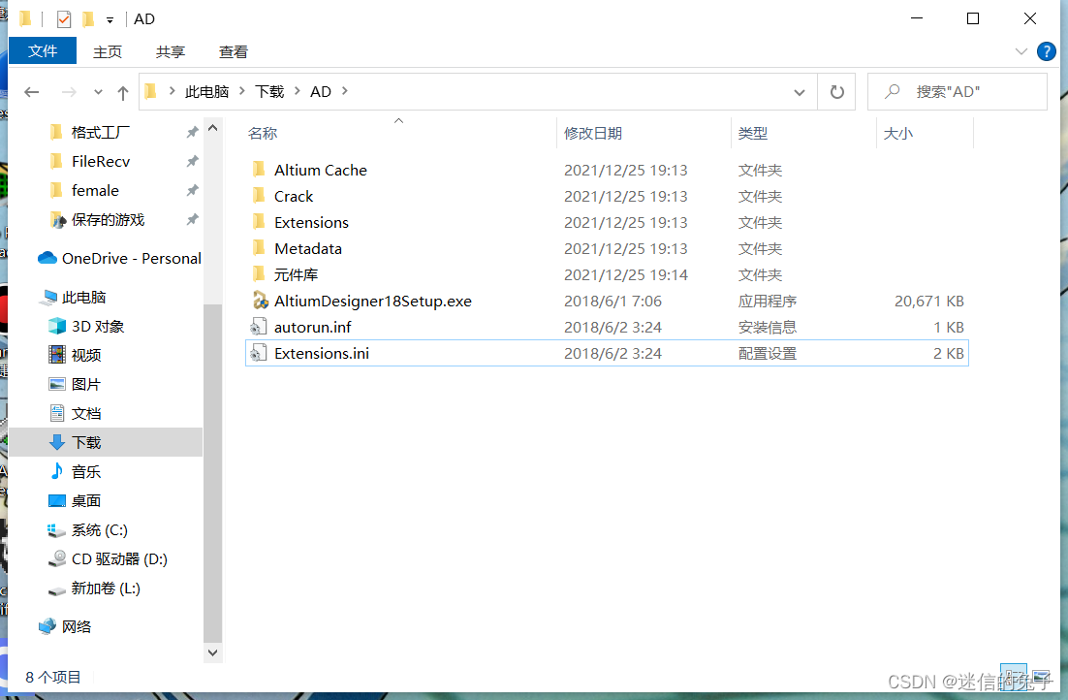
Task: Go up one folder level arrow
Action: click(123, 92)
